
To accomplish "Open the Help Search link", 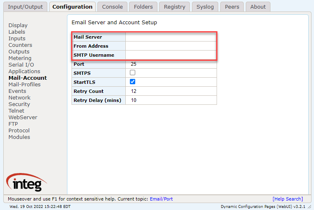I will (x=288, y=199).
